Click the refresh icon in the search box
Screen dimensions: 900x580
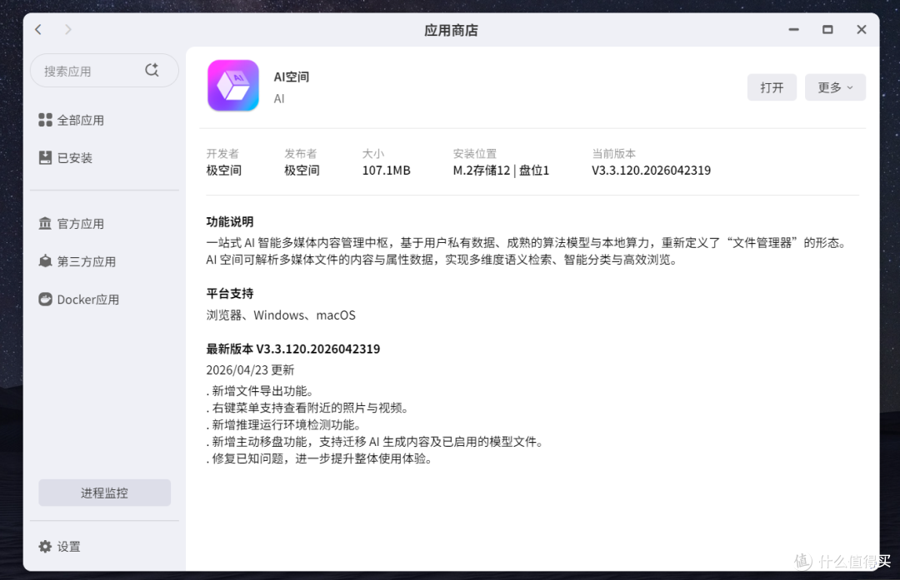point(152,70)
